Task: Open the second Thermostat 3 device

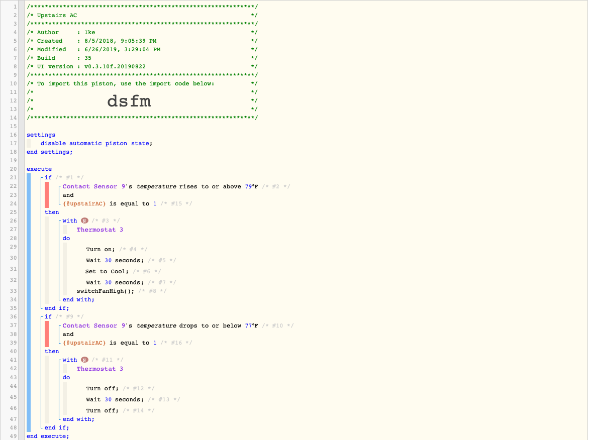Action: 100,369
